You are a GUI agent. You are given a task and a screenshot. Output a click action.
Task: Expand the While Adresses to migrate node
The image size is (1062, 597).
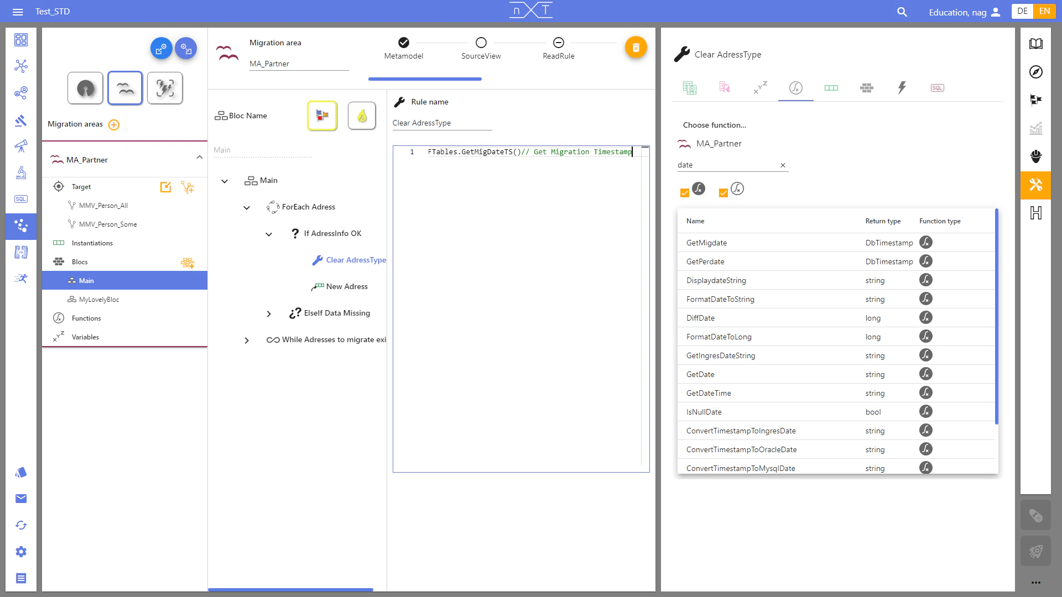coord(247,341)
